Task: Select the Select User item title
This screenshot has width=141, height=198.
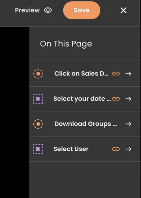Action: (x=71, y=149)
